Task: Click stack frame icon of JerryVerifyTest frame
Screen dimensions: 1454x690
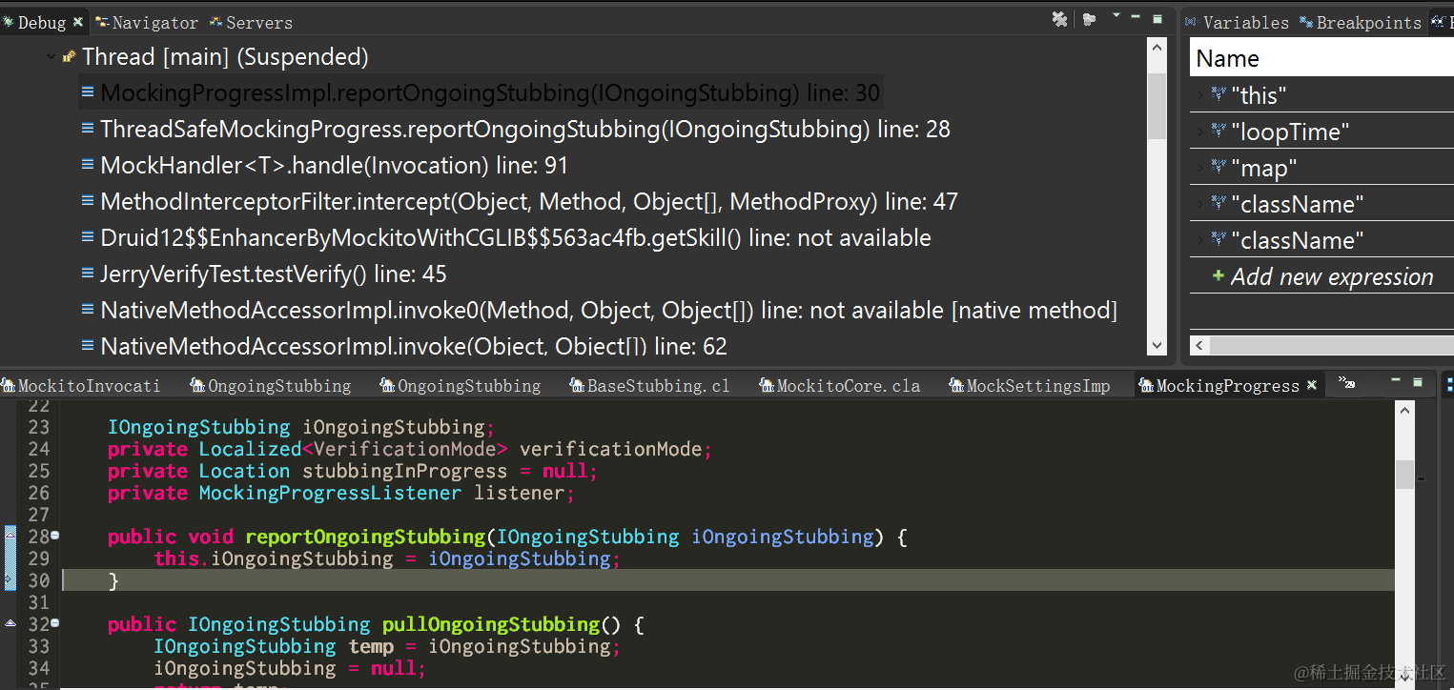Action: tap(88, 274)
